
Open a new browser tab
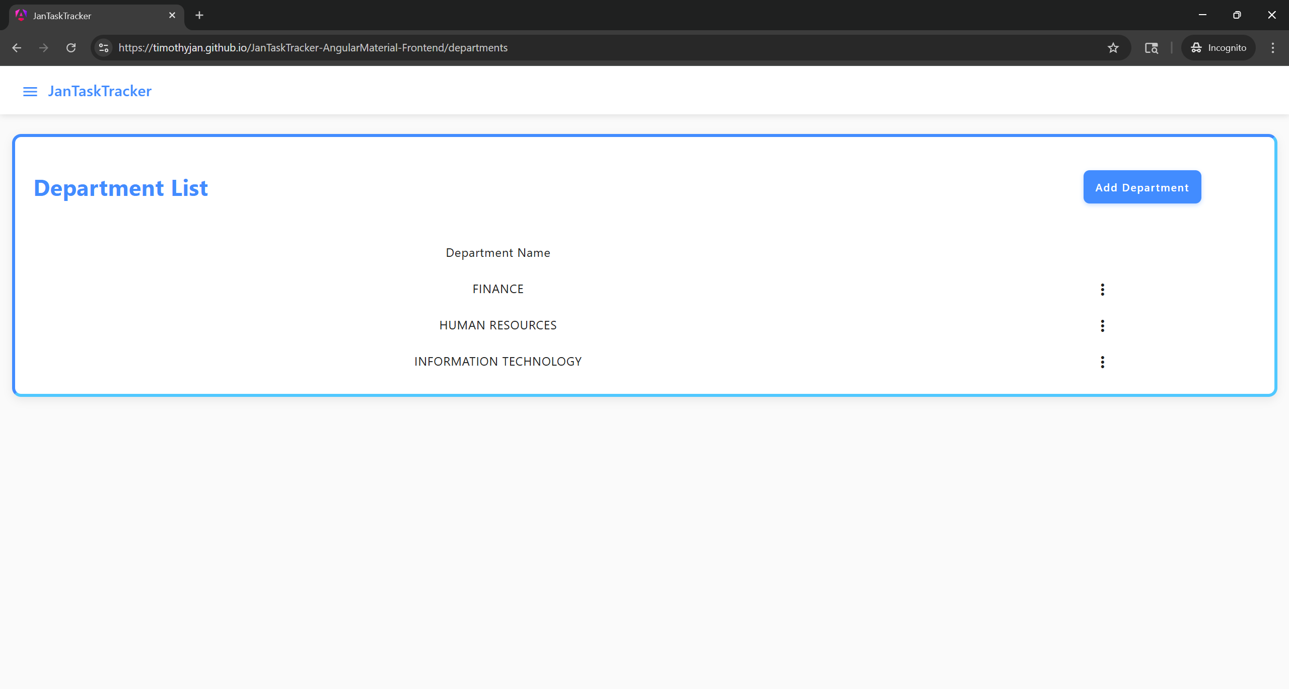[x=199, y=15]
